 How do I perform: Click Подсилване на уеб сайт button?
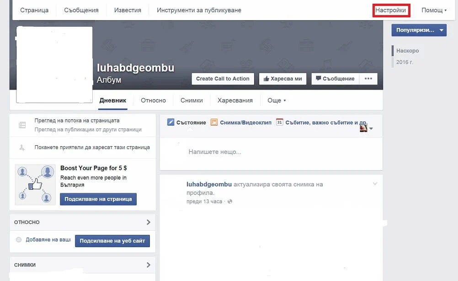112,241
